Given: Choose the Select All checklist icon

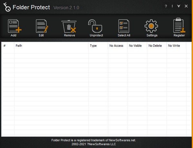Looking at the screenshot, I should click(124, 26).
